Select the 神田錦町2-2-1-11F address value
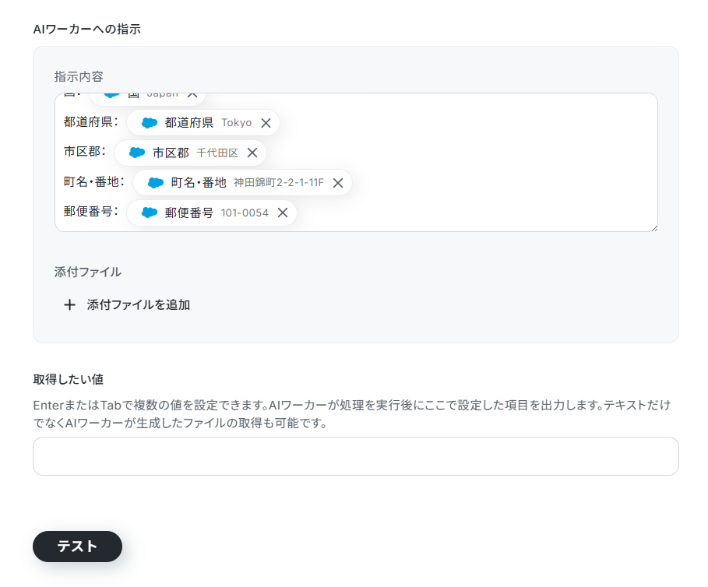The height and width of the screenshot is (587, 708). point(279,183)
